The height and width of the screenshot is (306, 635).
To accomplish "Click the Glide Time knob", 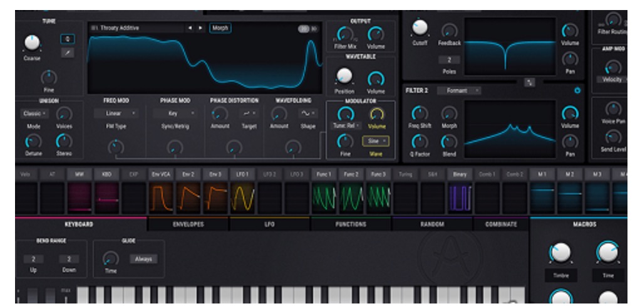I will [111, 258].
